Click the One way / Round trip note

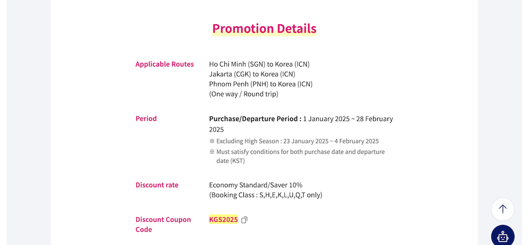[244, 94]
